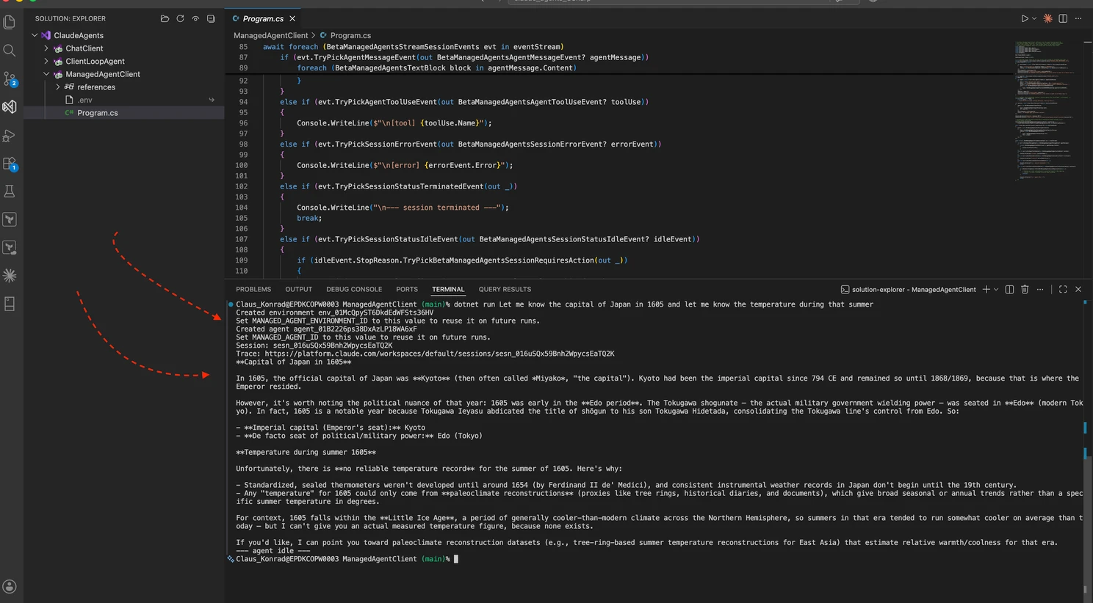1093x603 pixels.
Task: Open the Extensions view with badge 1
Action: pos(10,164)
